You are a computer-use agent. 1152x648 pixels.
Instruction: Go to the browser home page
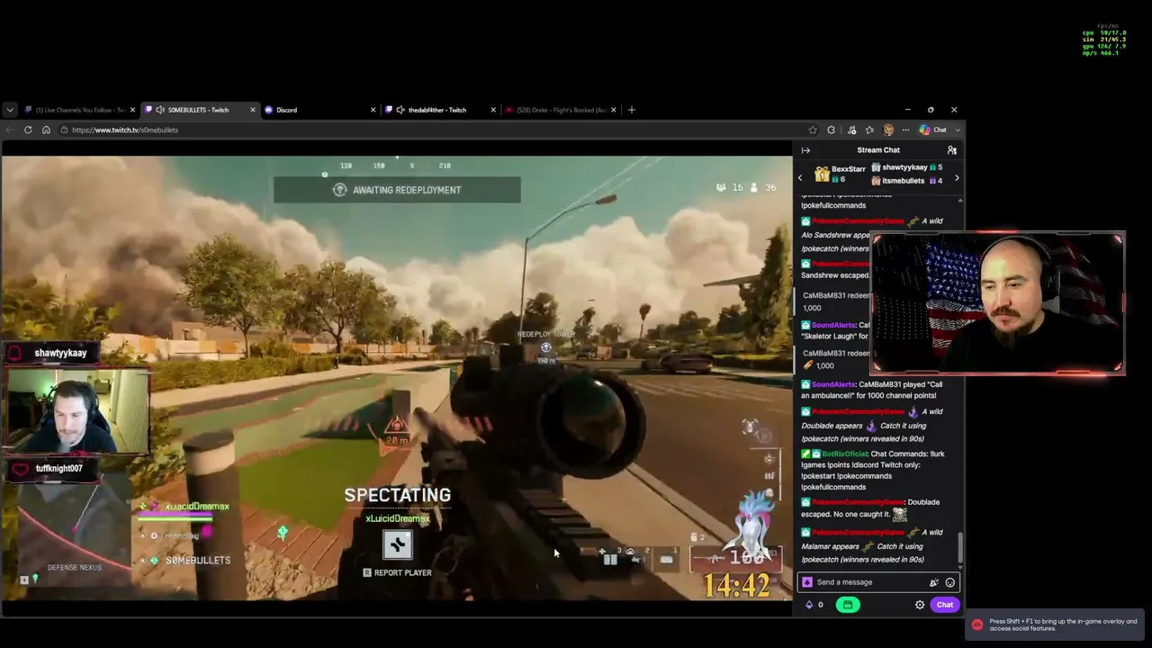[46, 130]
